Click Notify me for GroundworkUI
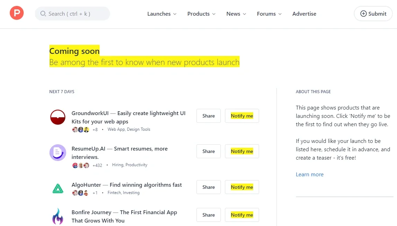The image size is (397, 226). [242, 115]
